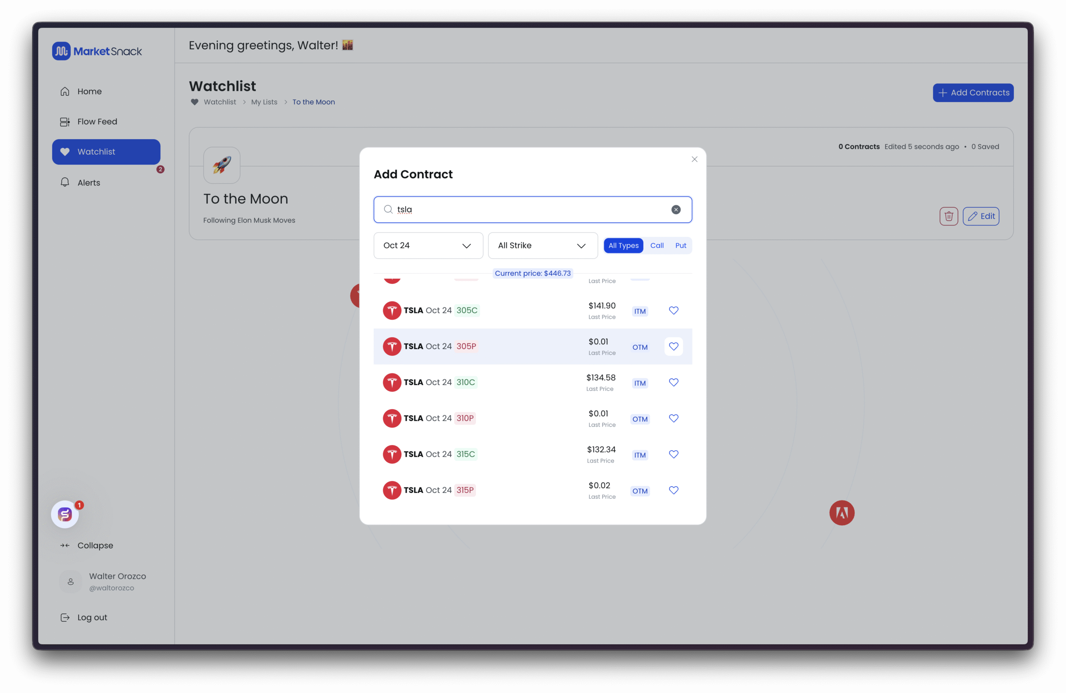Clear the tsla search text
This screenshot has height=693, width=1066.
[x=675, y=209]
